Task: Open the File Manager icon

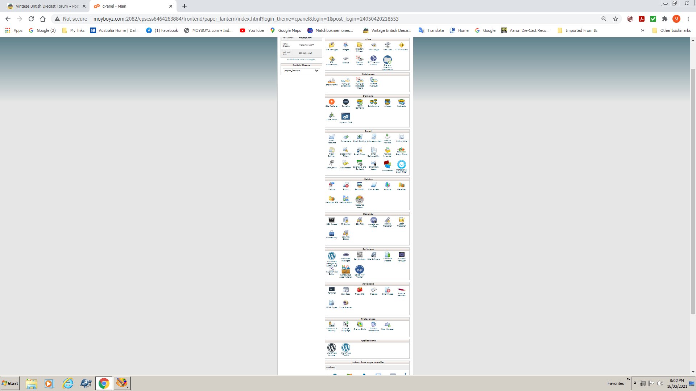Action: coord(331,46)
